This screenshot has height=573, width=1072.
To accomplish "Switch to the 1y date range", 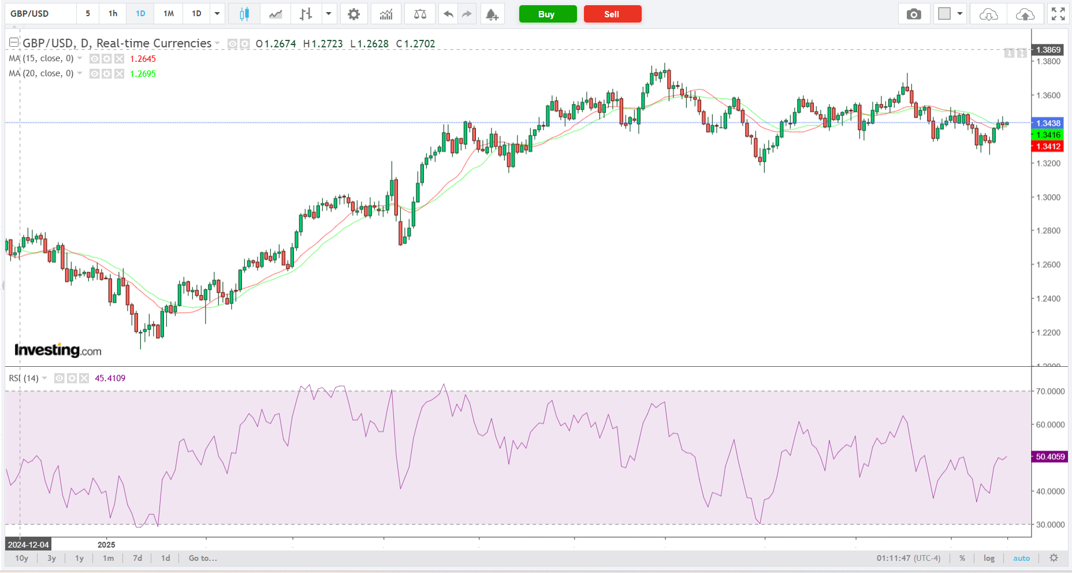I will click(x=79, y=558).
